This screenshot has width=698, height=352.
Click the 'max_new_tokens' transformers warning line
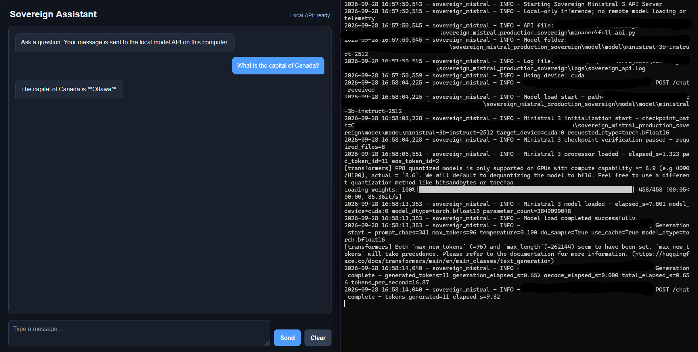coord(517,254)
